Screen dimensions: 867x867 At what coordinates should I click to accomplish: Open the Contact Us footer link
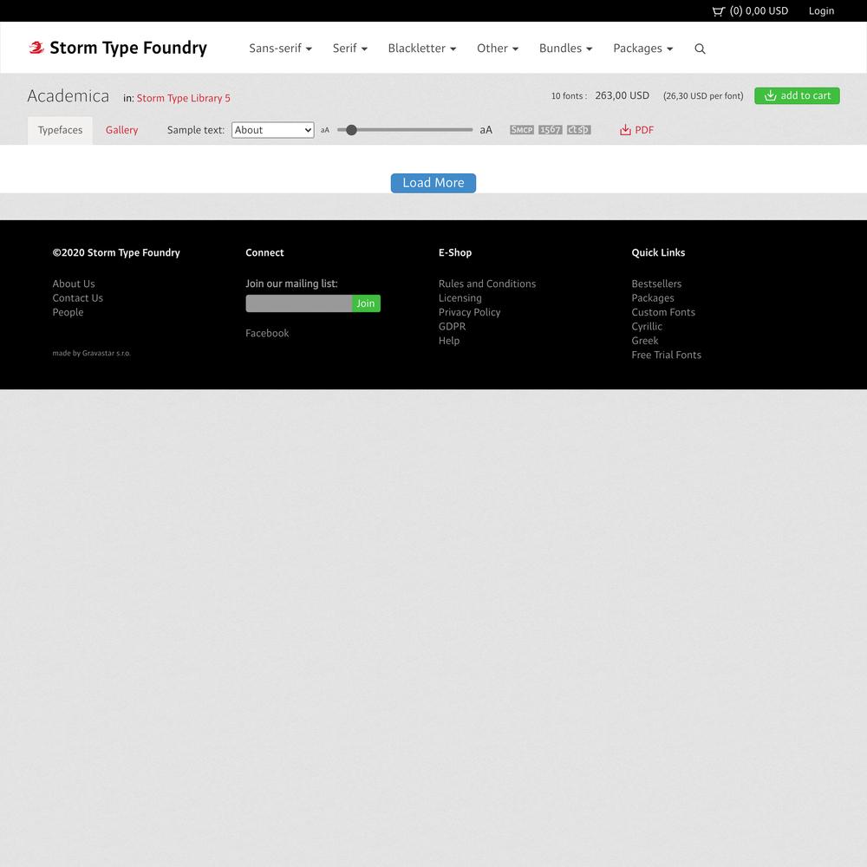click(x=78, y=298)
